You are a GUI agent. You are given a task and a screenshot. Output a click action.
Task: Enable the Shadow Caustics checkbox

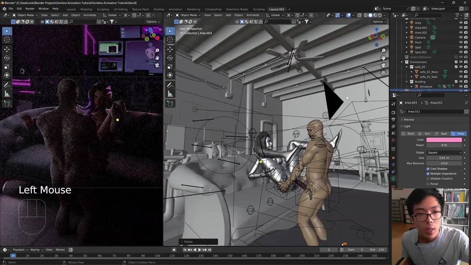coord(428,179)
